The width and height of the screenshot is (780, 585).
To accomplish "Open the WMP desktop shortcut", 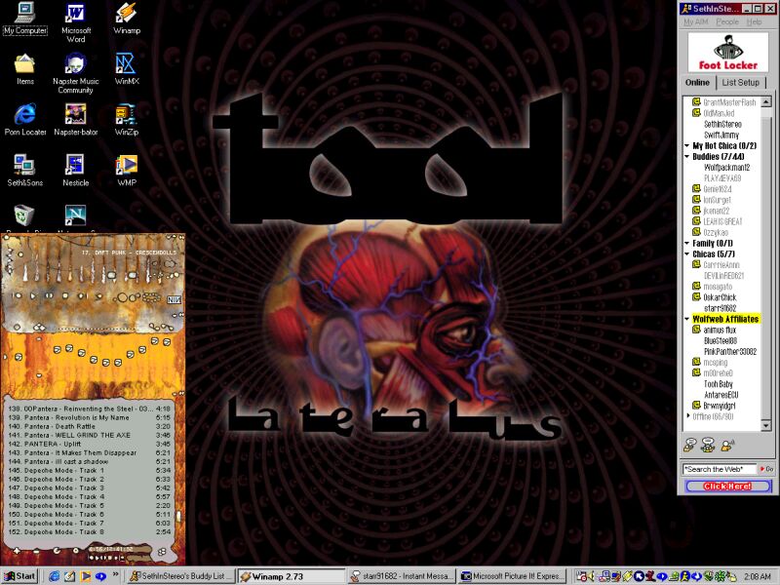I will click(126, 166).
